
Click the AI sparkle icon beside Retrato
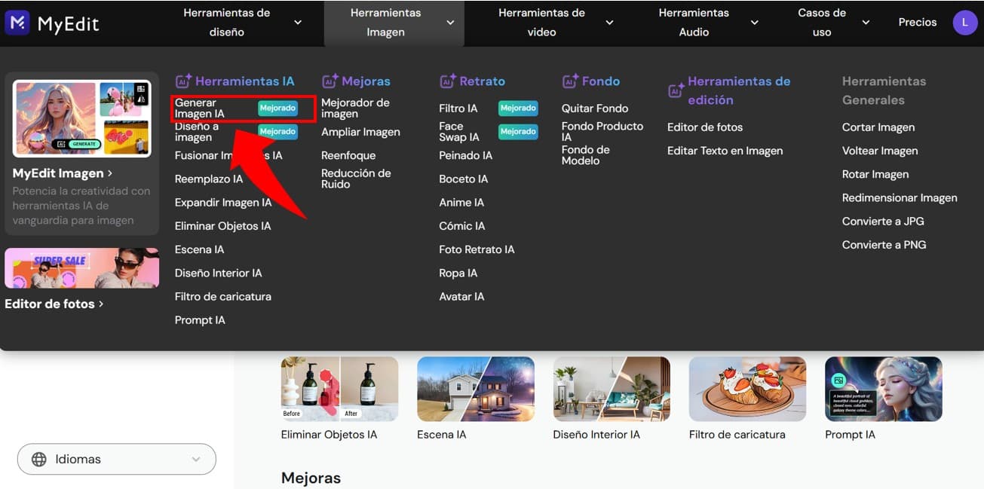pyautogui.click(x=448, y=81)
